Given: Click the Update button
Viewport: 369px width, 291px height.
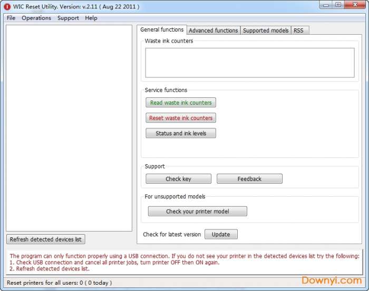Looking at the screenshot, I should (221, 234).
